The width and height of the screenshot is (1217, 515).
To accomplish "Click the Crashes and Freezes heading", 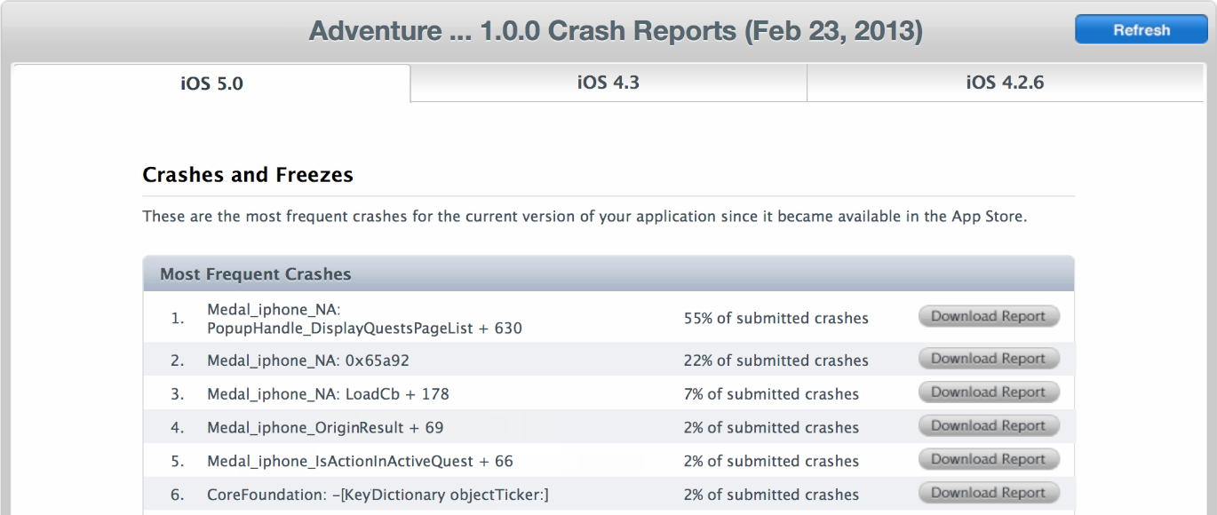I will [248, 174].
